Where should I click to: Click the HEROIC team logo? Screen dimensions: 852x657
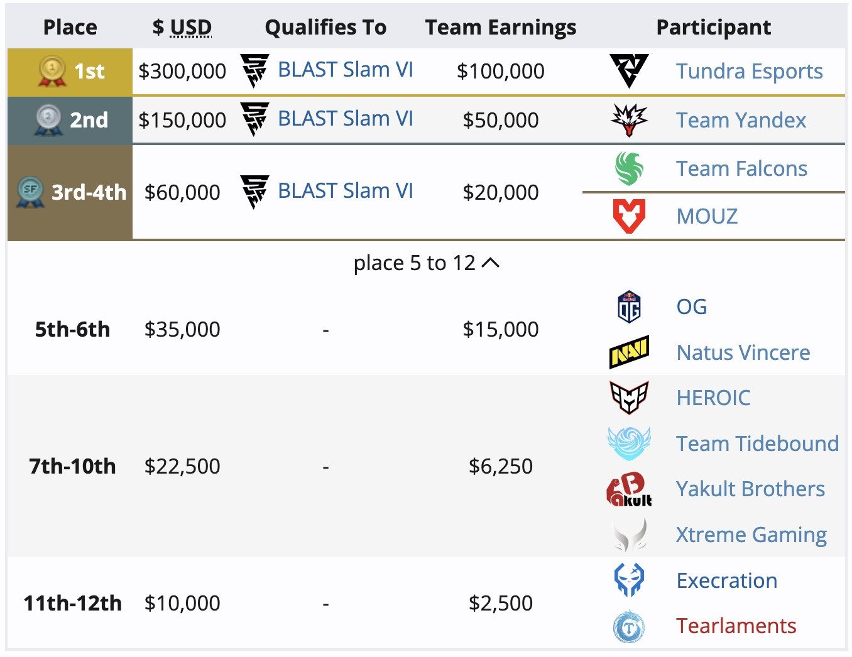click(x=629, y=398)
